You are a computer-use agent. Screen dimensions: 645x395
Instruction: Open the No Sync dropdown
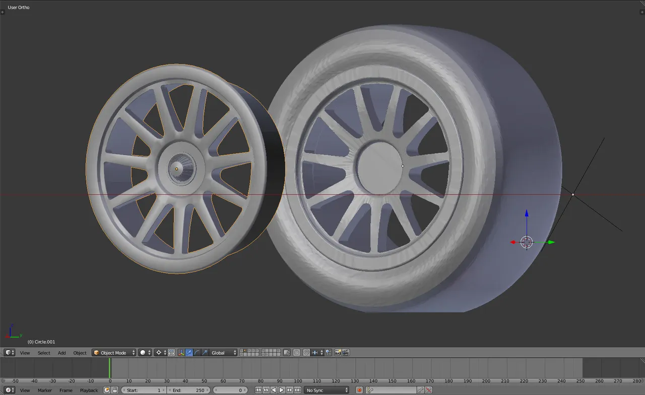(327, 390)
